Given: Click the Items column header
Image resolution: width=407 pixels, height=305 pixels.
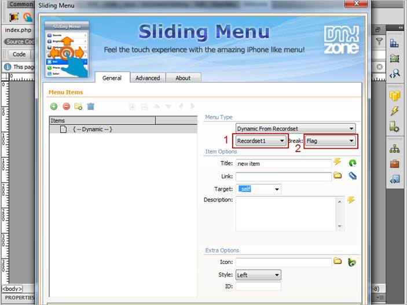Looking at the screenshot, I should point(102,120).
